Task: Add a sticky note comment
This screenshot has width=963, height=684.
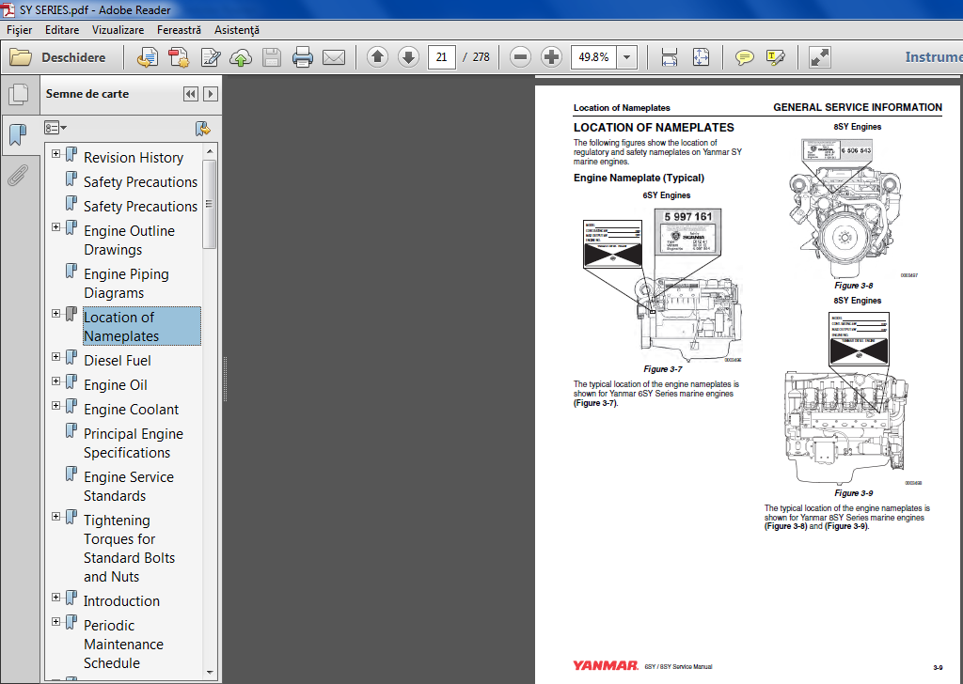Action: (x=745, y=57)
